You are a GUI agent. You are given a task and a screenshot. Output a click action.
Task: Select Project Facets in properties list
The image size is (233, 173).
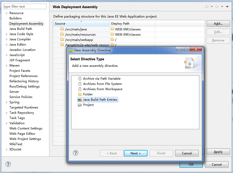20,71
